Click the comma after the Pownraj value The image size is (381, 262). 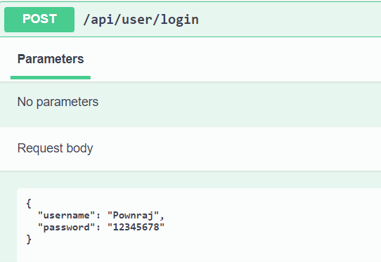click(x=162, y=217)
